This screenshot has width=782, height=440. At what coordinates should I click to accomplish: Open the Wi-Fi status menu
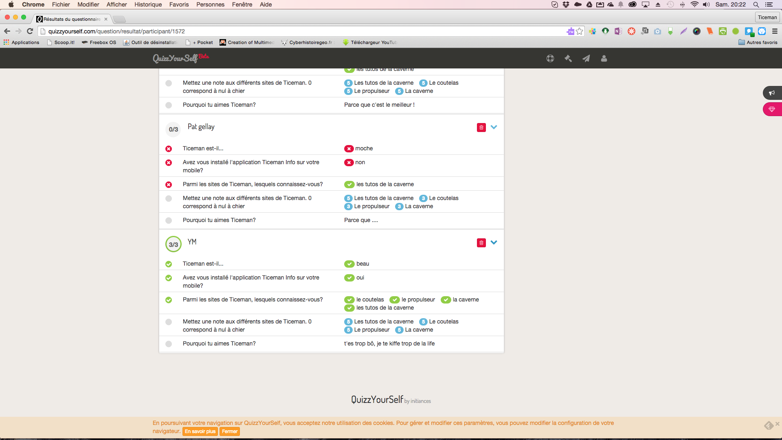click(694, 4)
